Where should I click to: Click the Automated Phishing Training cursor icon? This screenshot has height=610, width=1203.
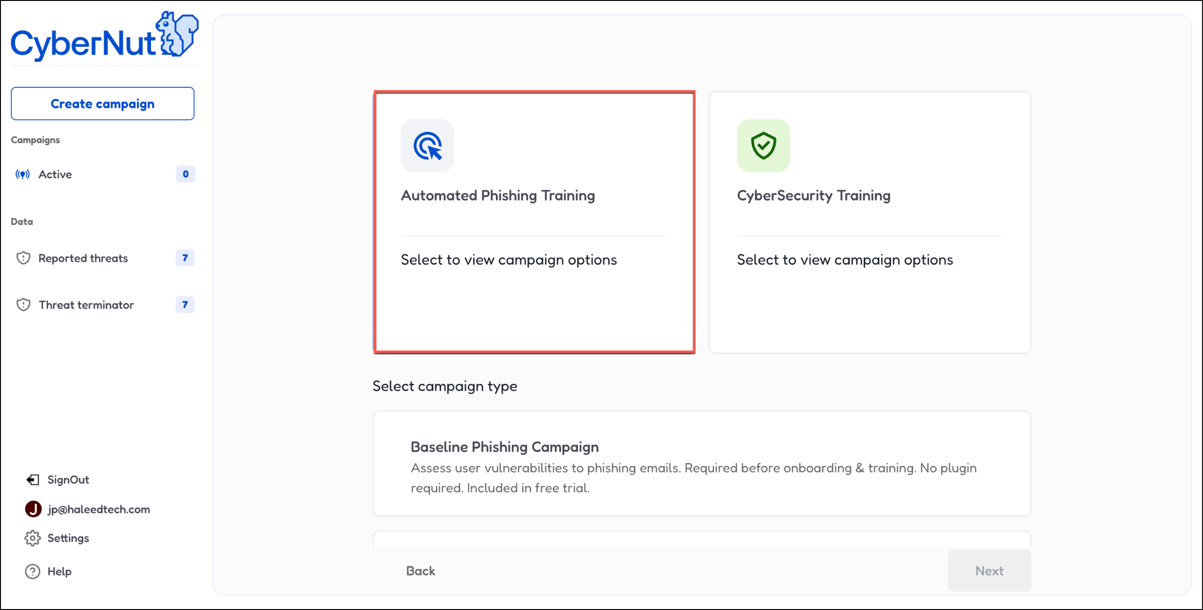point(427,146)
